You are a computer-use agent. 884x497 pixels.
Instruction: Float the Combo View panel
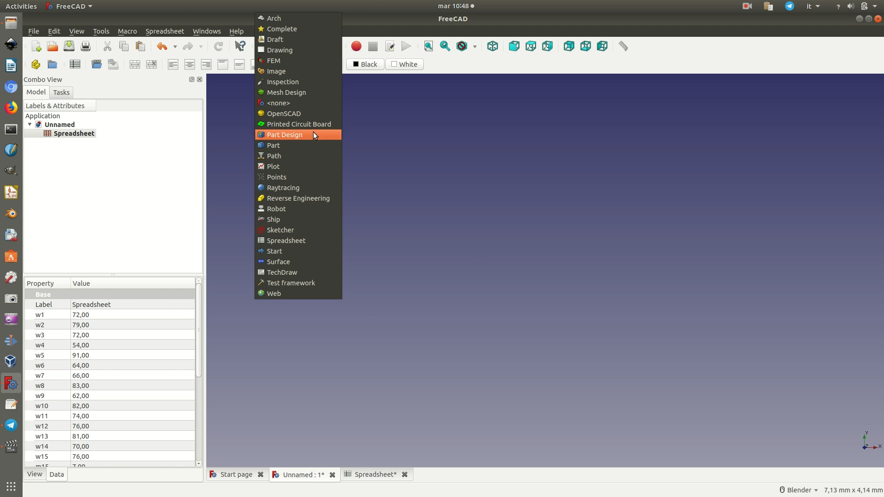(192, 80)
